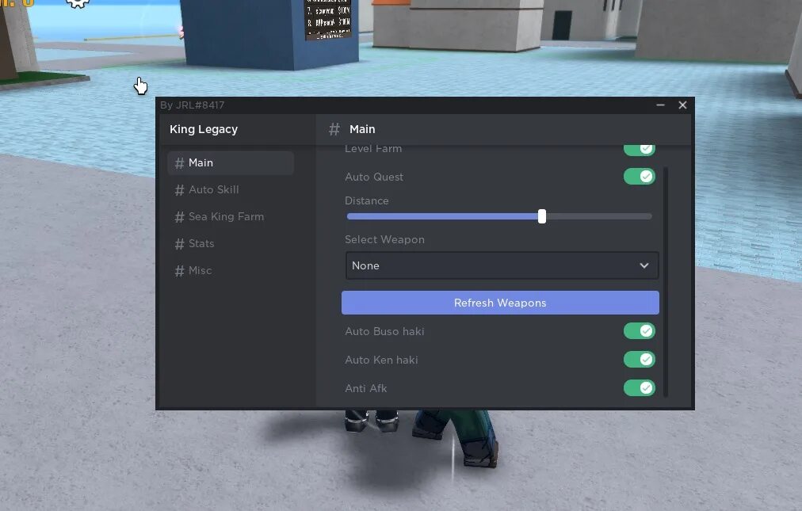This screenshot has width=802, height=511.
Task: Click the unfilled part of Distance slider
Action: 599,216
